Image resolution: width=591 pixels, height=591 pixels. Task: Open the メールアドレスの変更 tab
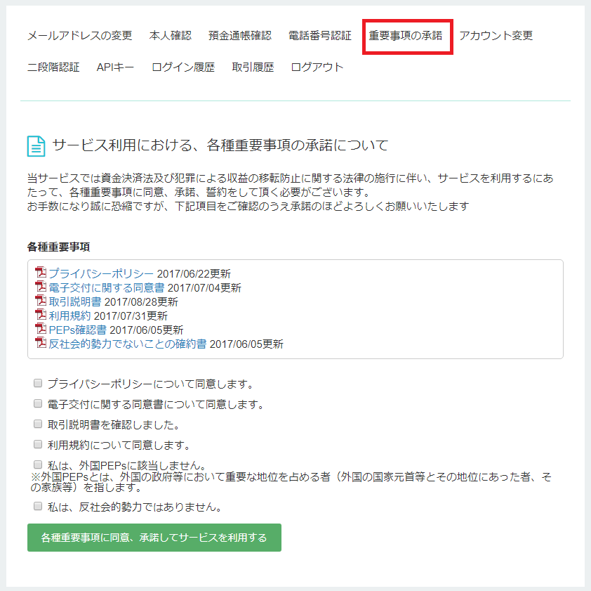click(79, 35)
